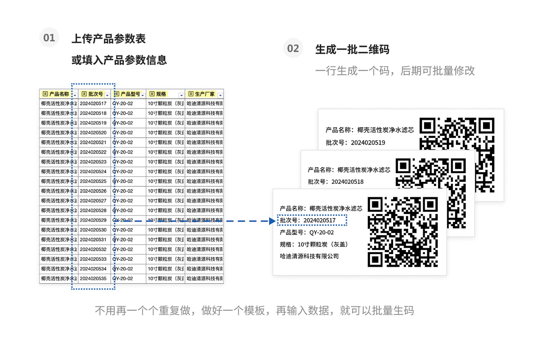Click the icon beside the 规格 header
Screen dimensions: 539x346
click(152, 94)
